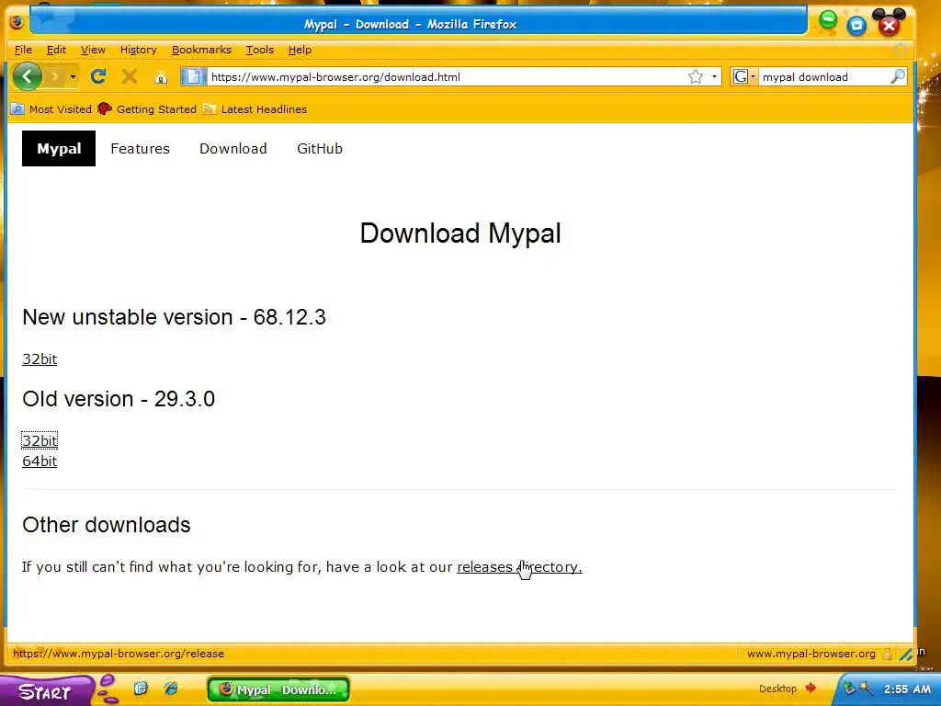Viewport: 941px width, 706px height.
Task: Click the 'Download Mypal' page heading
Action: pos(460,233)
